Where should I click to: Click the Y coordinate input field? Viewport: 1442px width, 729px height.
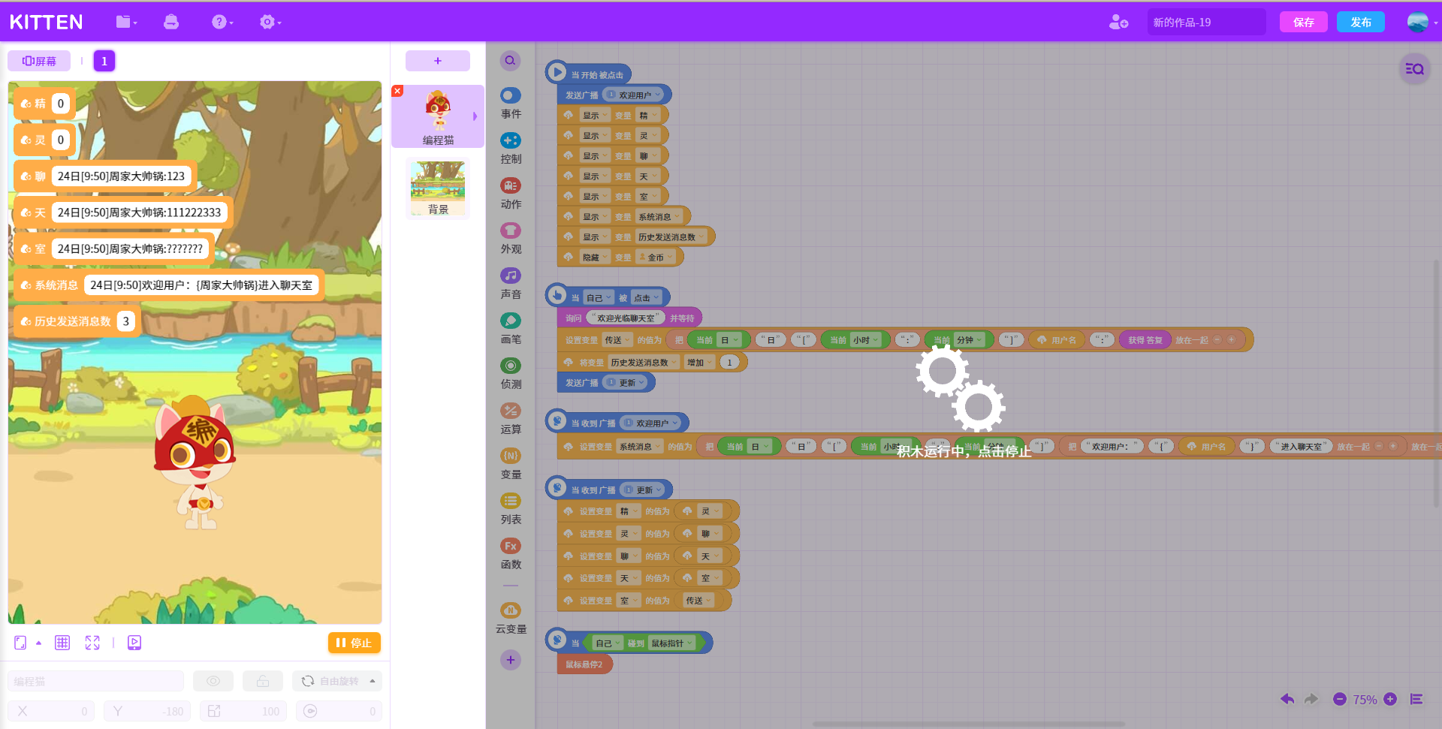pos(147,711)
